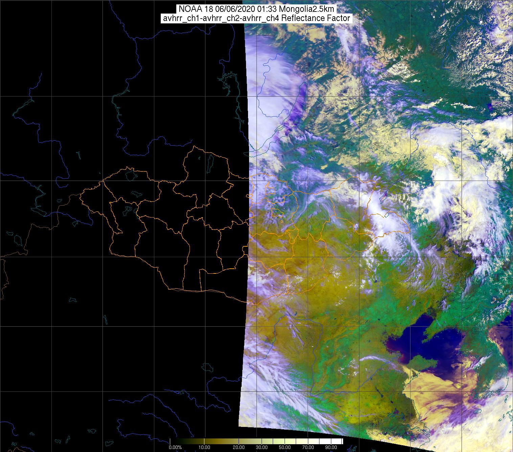Click the "70.00" colorbar label
Screen dimensions: 513x452
[308, 448]
